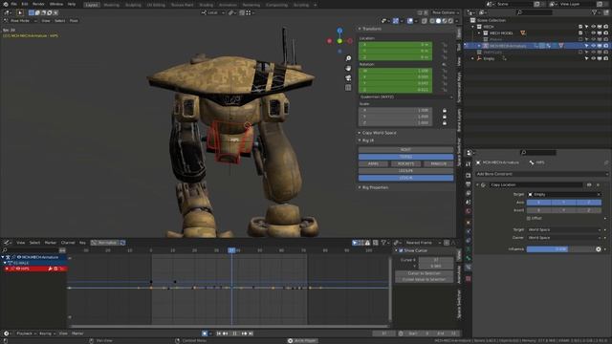Viewport: 612px width, 344px height.
Task: Click the viewport zoom magnifier gizmo
Action: [348, 58]
